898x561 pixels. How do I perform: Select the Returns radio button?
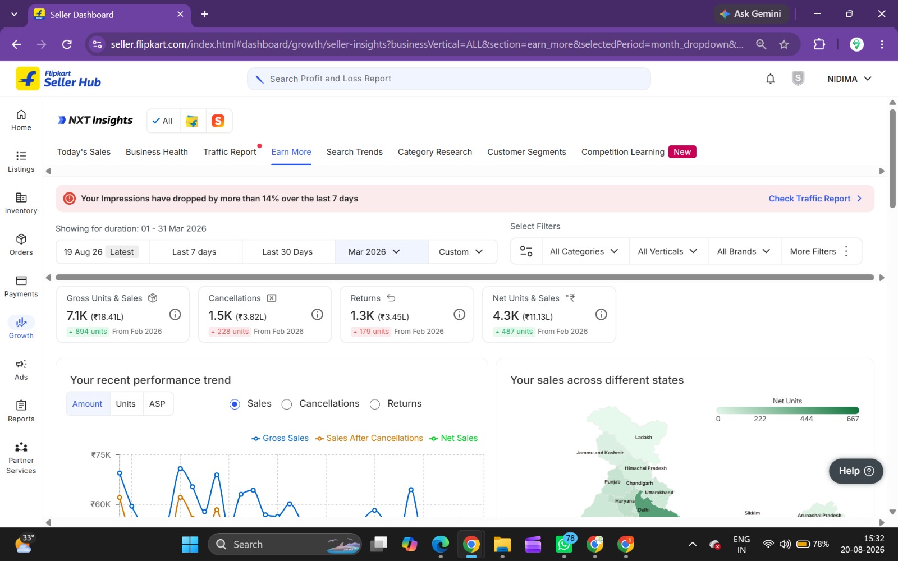click(375, 404)
